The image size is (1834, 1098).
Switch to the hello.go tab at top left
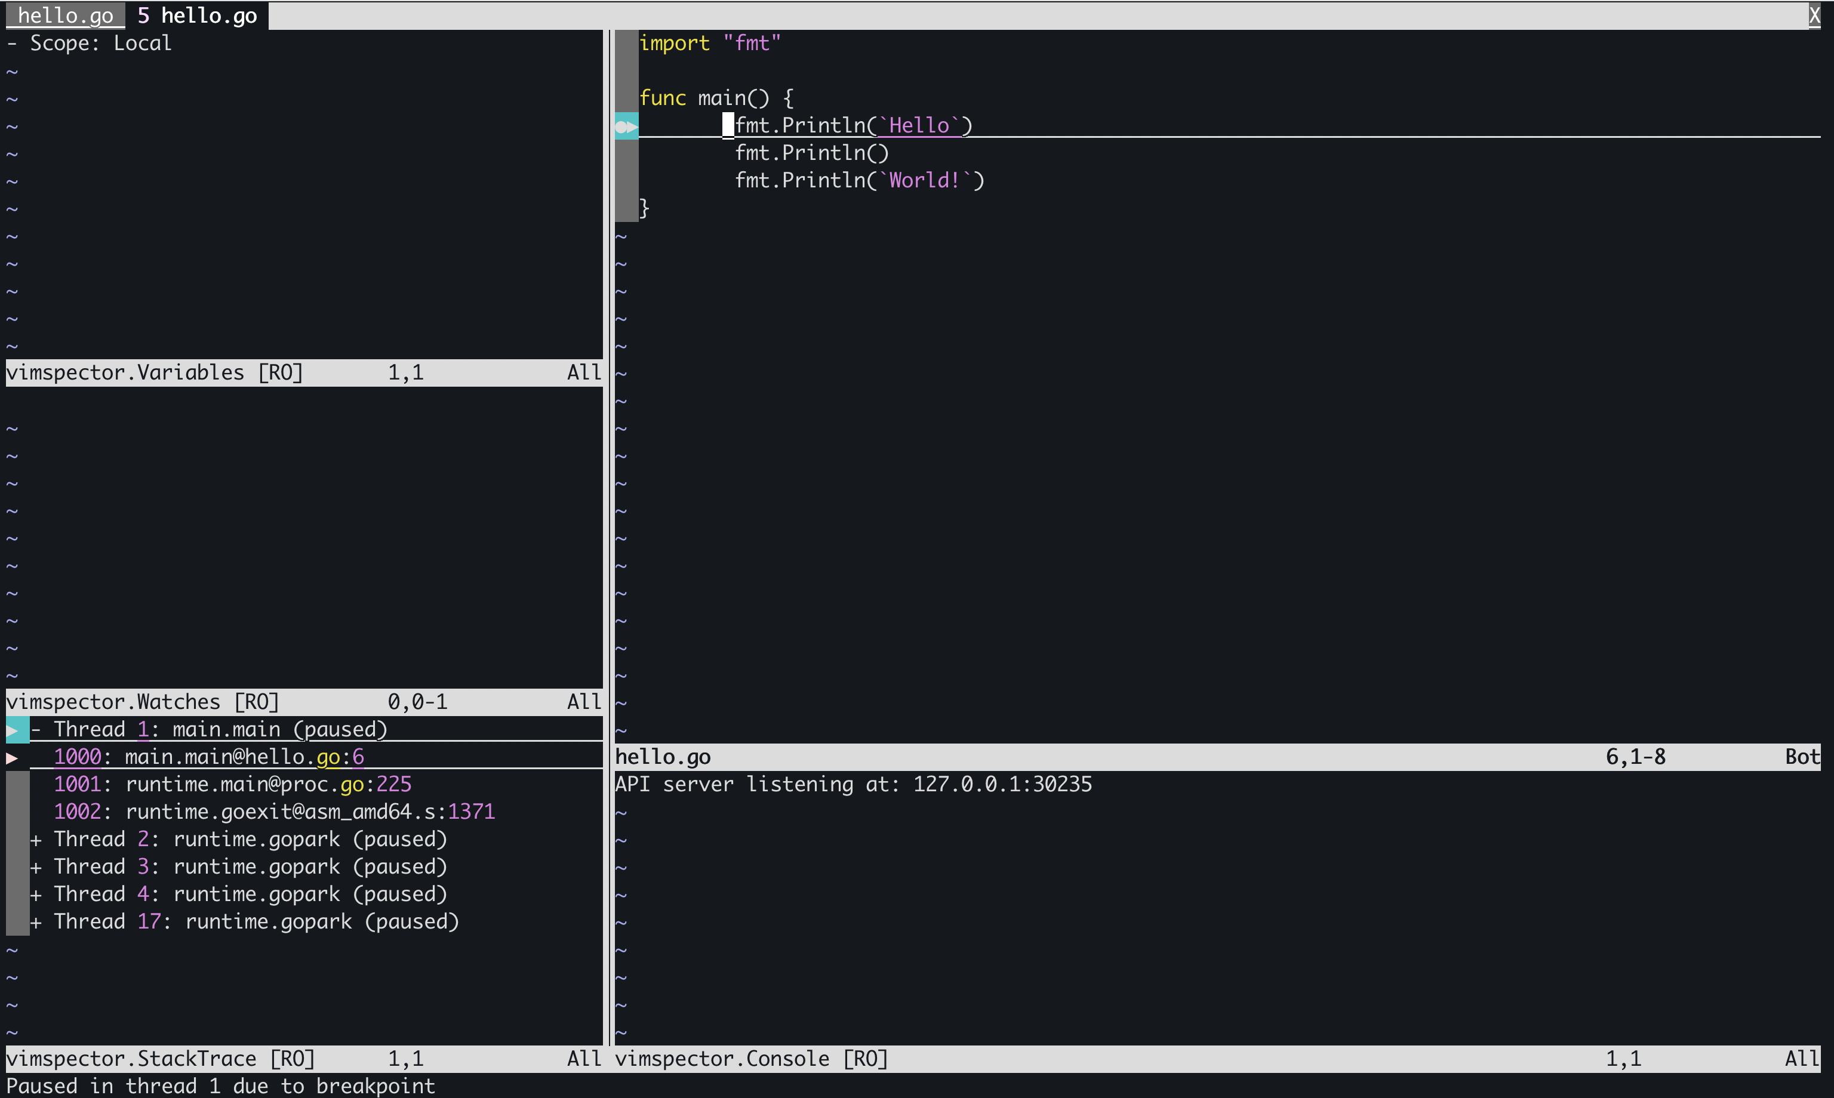pyautogui.click(x=64, y=15)
